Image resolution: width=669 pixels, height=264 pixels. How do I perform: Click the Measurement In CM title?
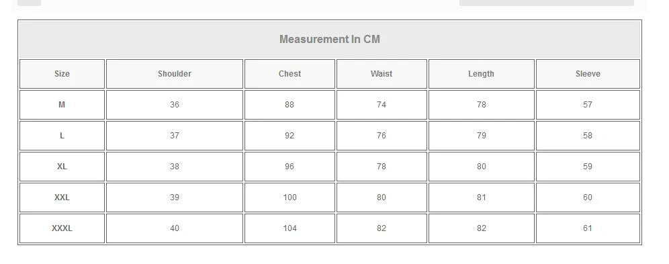point(329,39)
